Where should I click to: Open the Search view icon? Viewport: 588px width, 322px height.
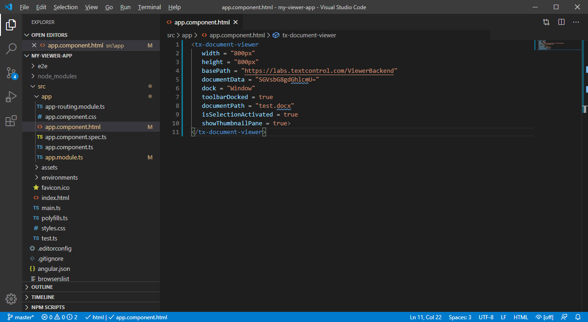(x=11, y=48)
